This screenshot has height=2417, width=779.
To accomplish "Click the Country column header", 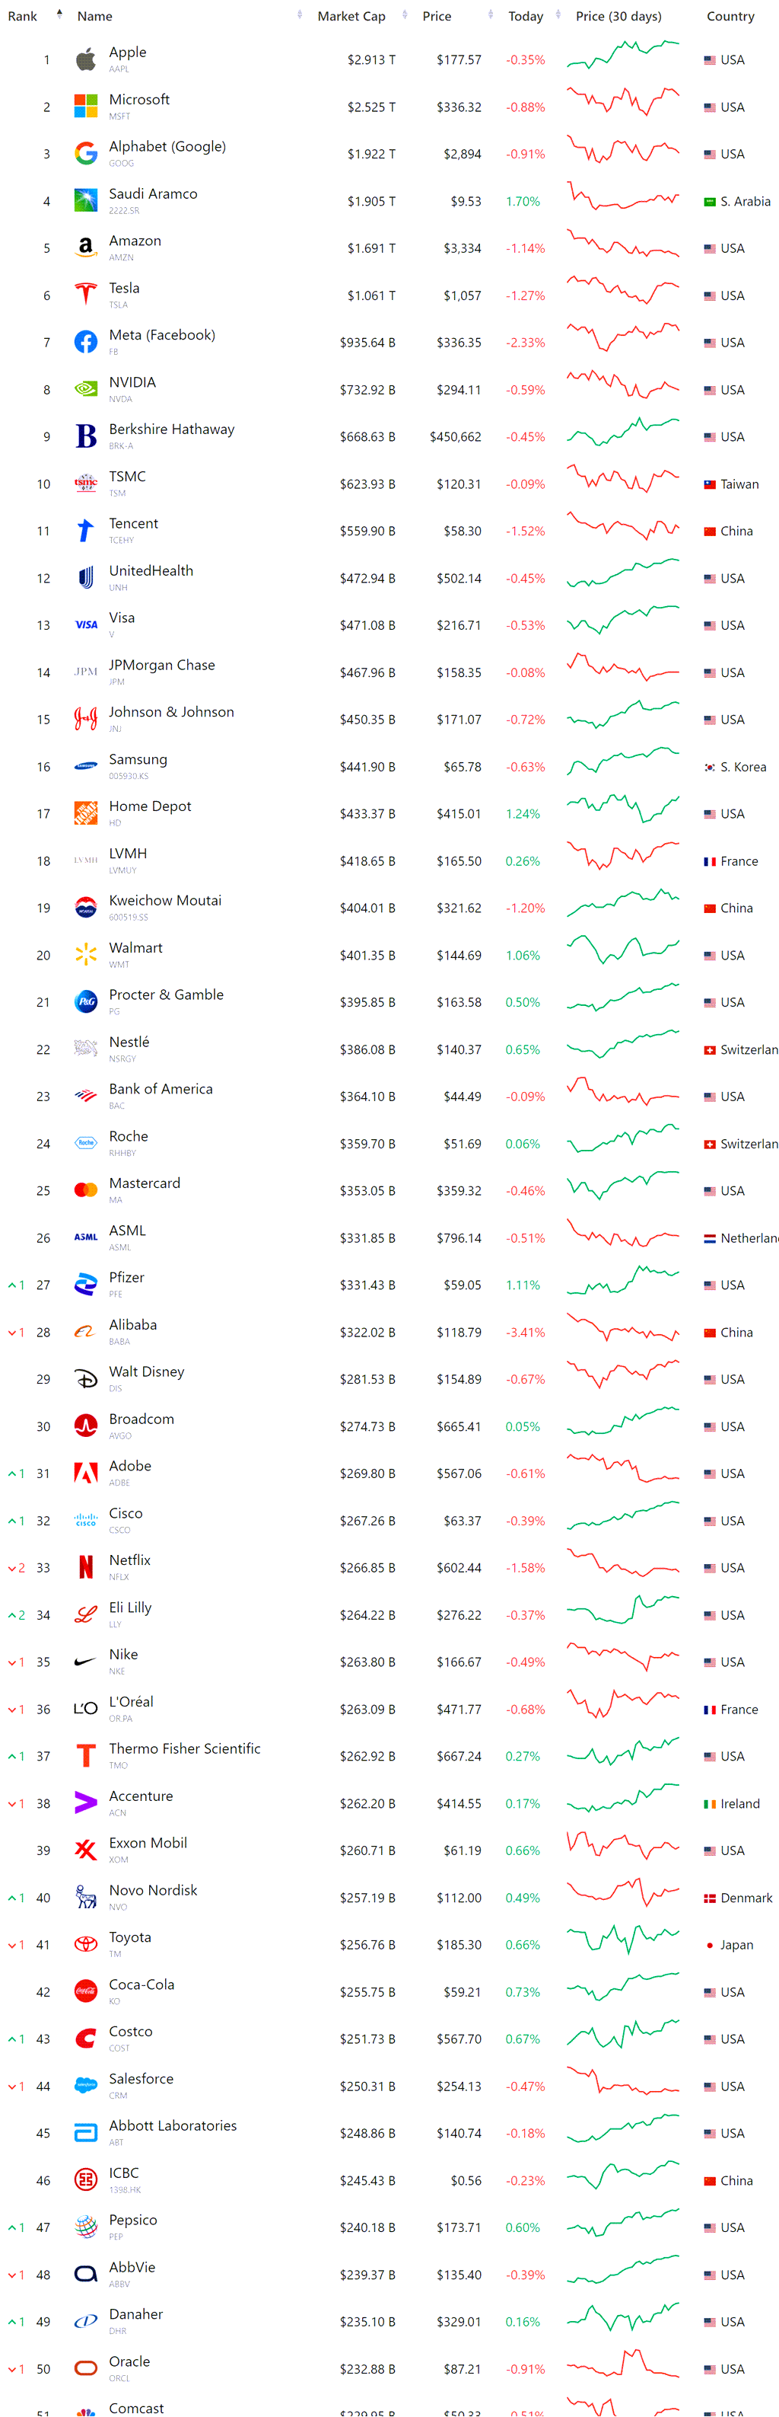I will pos(730,16).
